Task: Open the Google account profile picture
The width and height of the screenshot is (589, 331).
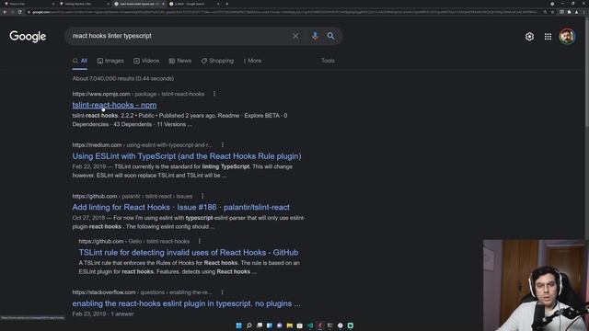Action: (567, 37)
